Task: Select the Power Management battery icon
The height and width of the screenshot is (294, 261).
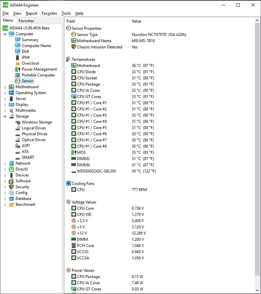Action: [18, 69]
